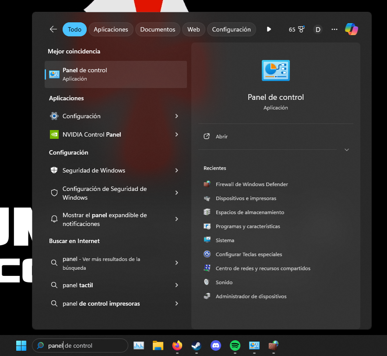387x356 pixels.
Task: Expand the 'panel' web search chevron
Action: coord(176,263)
